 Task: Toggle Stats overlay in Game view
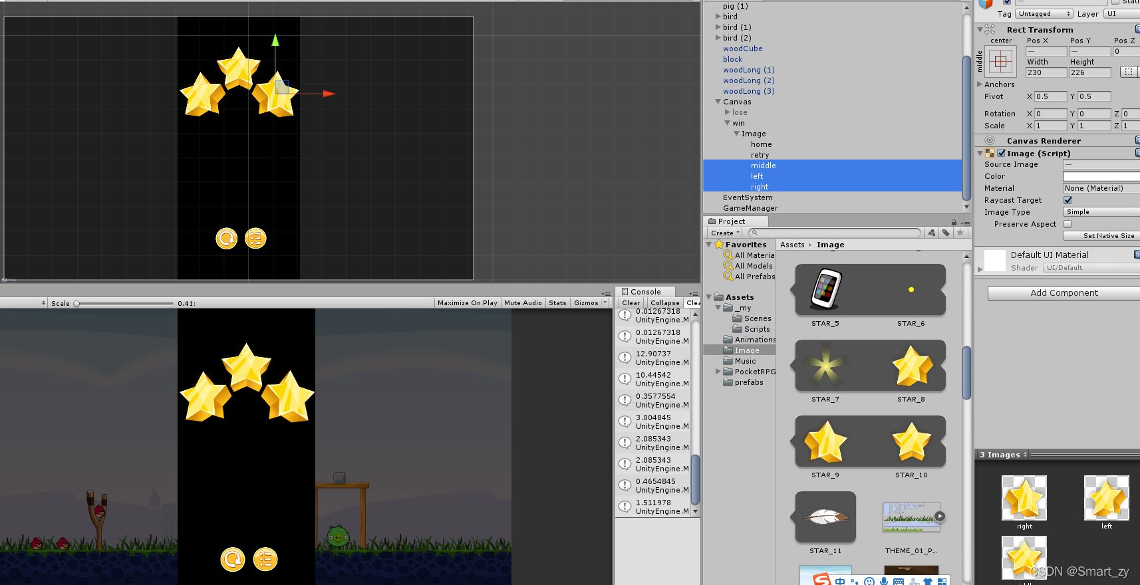(557, 302)
